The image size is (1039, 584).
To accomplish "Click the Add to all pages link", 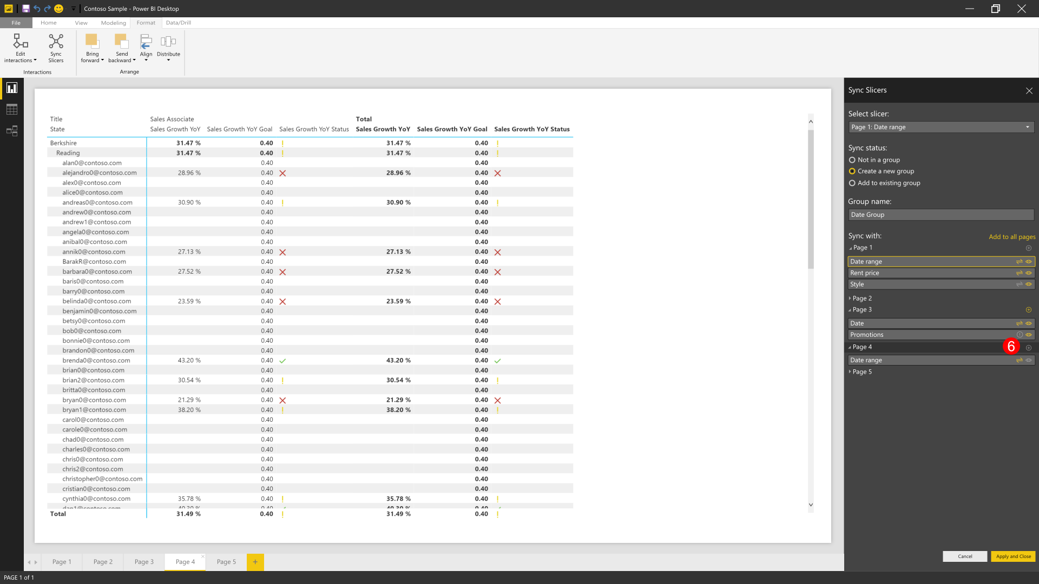I will click(1011, 237).
